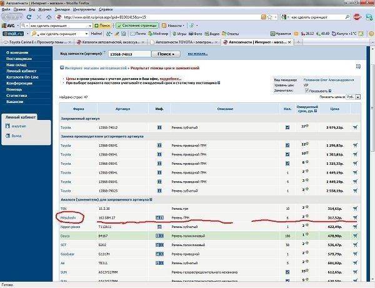The height and width of the screenshot is (288, 375).
Task: Open info icon for Mitsubishi 163 S8M 27
Action: click(159, 217)
